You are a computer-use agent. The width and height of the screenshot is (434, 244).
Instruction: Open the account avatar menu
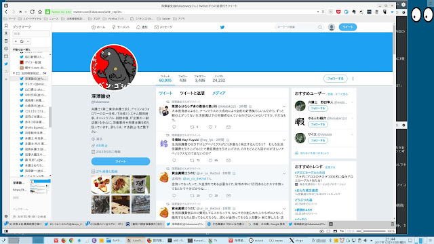332,27
